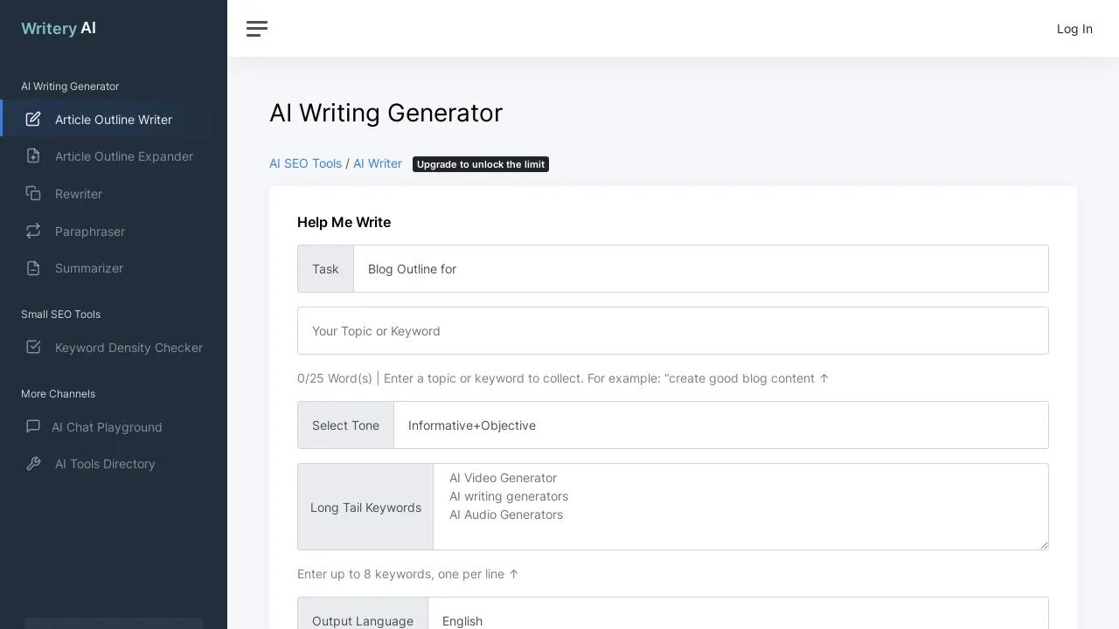Click into the Long Tail Keywords textarea
Image resolution: width=1119 pixels, height=629 pixels.
(740, 507)
